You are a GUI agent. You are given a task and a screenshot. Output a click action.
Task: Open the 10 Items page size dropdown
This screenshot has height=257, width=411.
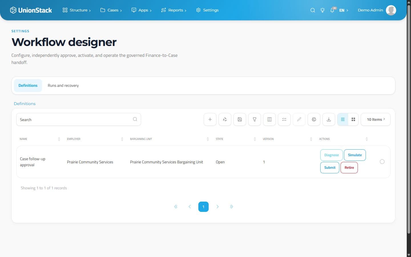tap(376, 119)
